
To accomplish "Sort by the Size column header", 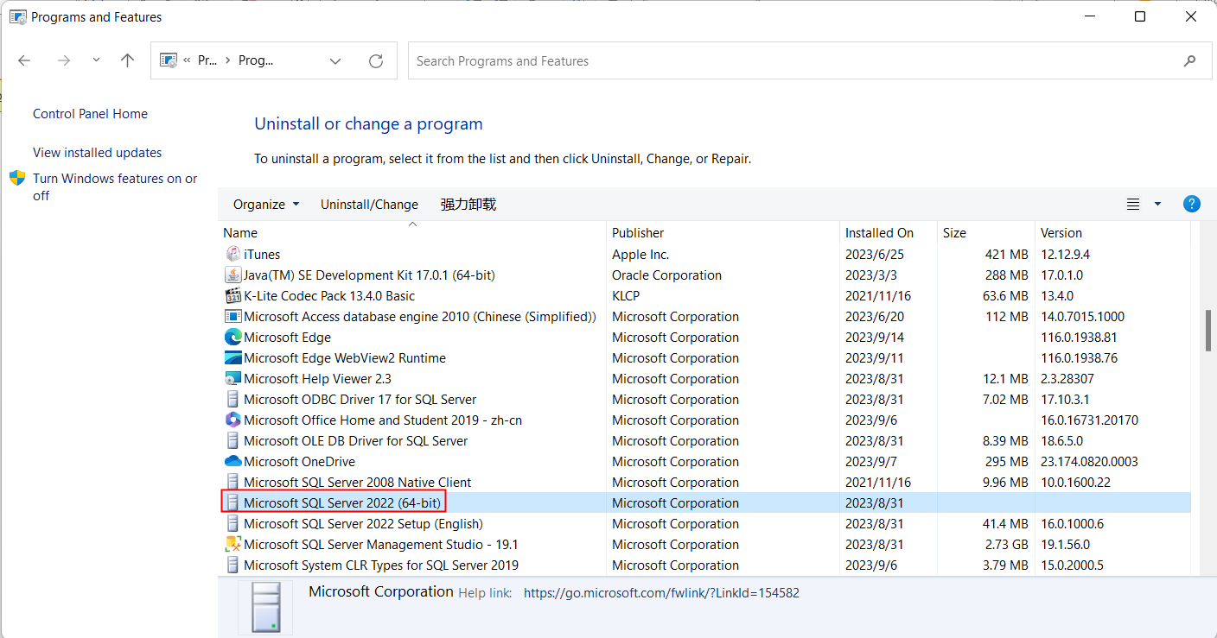I will coord(986,233).
